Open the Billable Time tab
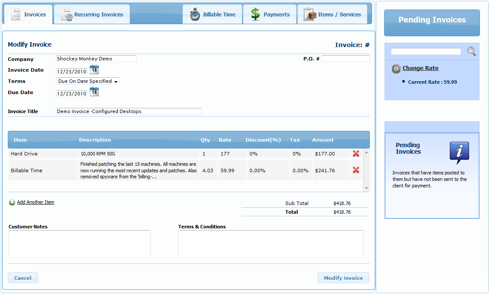 (213, 15)
